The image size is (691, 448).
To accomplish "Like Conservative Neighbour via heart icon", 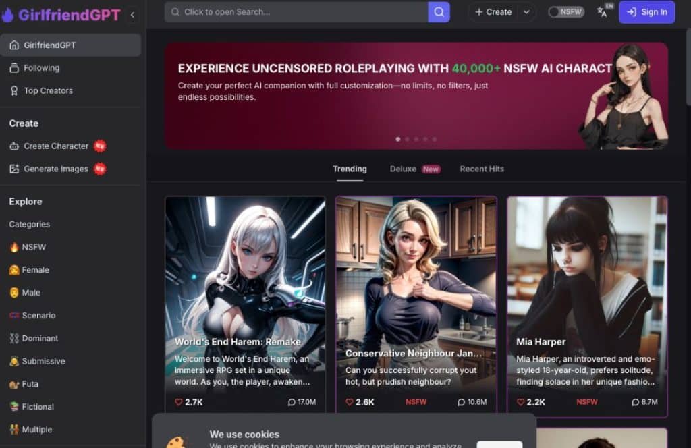I will pos(350,402).
